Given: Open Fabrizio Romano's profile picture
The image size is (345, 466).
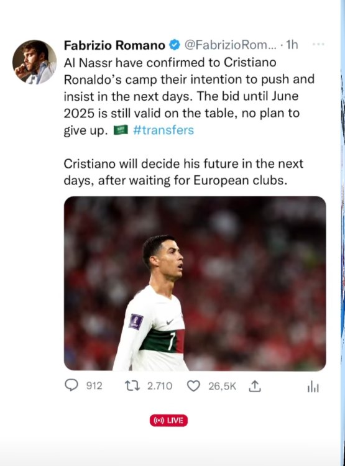Looking at the screenshot, I should point(34,62).
